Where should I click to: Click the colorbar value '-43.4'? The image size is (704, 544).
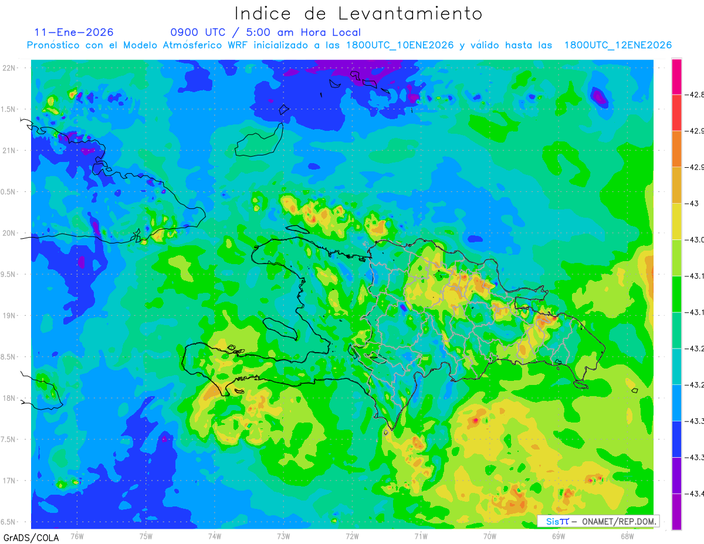695,493
